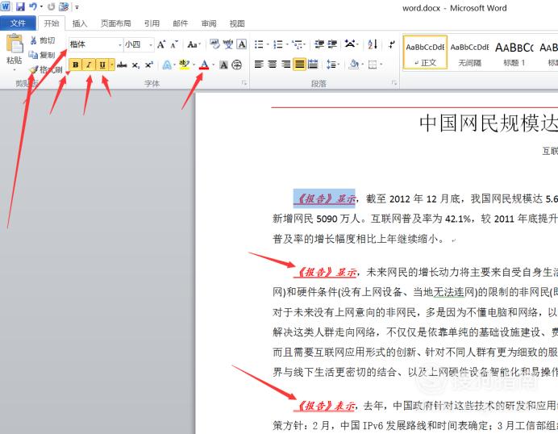Switch to the 审阅 (Review) tab
The width and height of the screenshot is (558, 434).
click(x=209, y=23)
